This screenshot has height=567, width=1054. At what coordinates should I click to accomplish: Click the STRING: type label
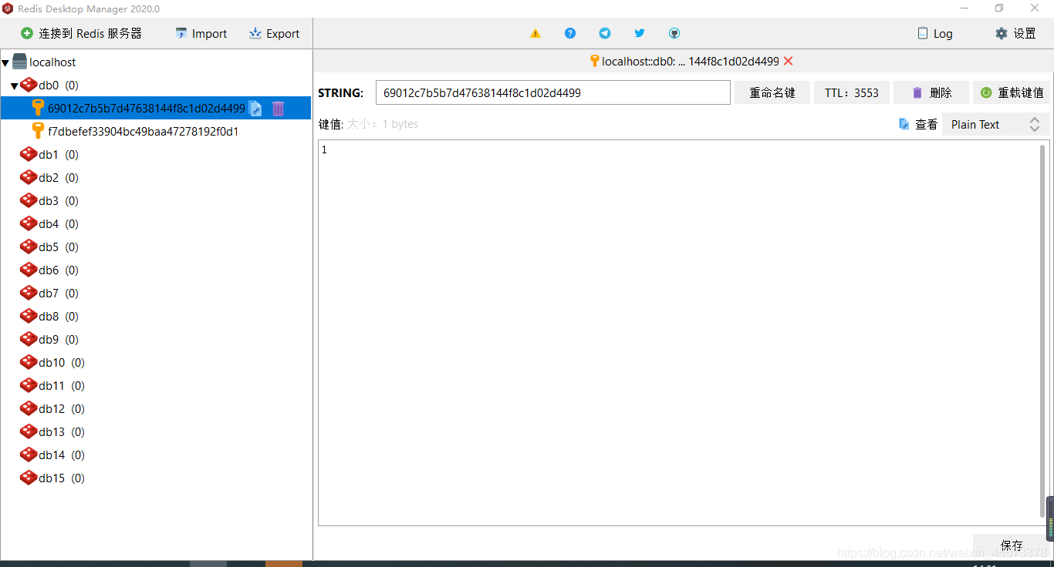click(x=340, y=92)
